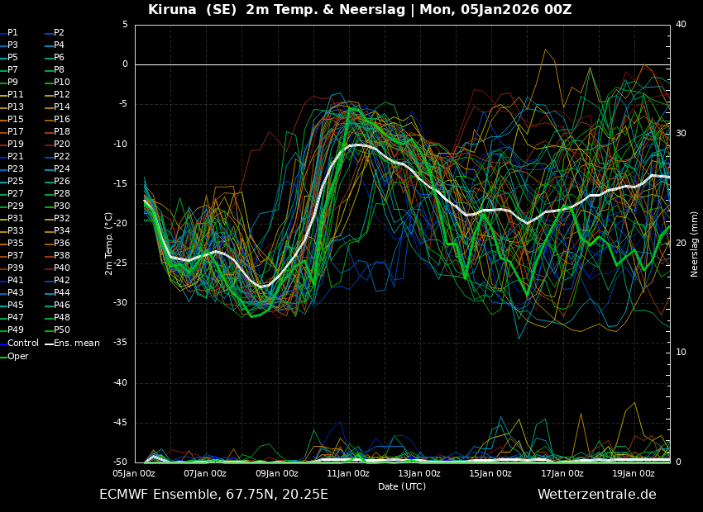
Task: Click the '-35' temperature tick label
Action: coord(120,343)
